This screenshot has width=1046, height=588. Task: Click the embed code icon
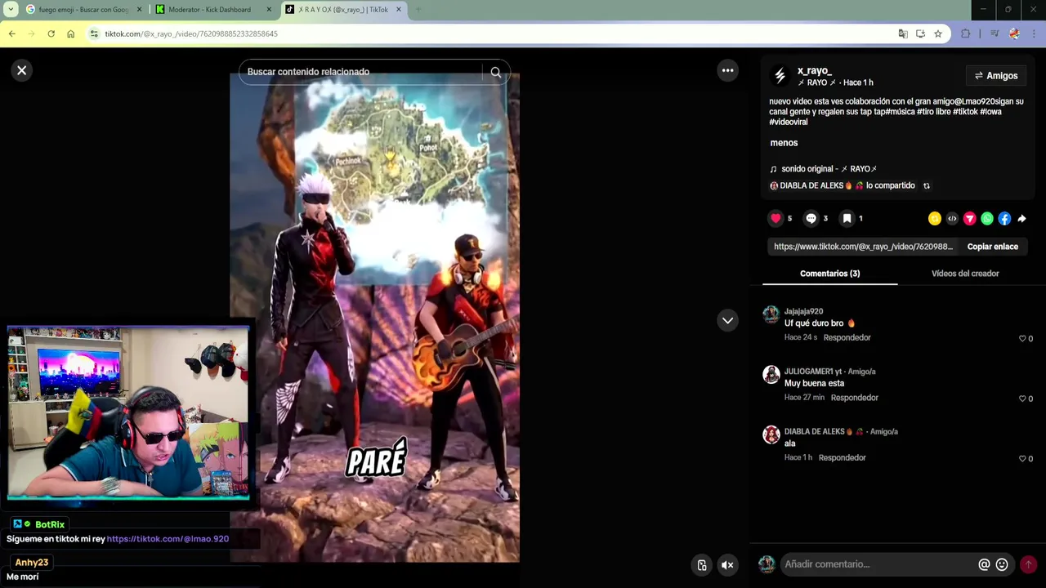(952, 218)
